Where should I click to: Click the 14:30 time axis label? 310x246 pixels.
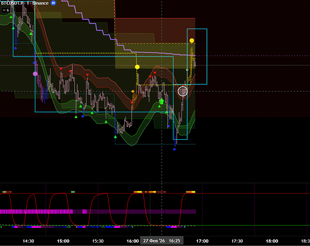point(28,241)
